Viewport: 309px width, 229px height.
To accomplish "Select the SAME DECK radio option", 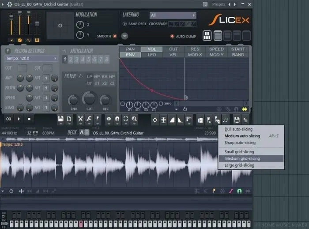I will point(124,24).
